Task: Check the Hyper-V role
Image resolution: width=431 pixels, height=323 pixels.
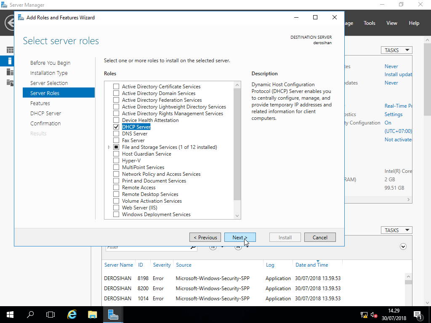Action: coord(116,161)
